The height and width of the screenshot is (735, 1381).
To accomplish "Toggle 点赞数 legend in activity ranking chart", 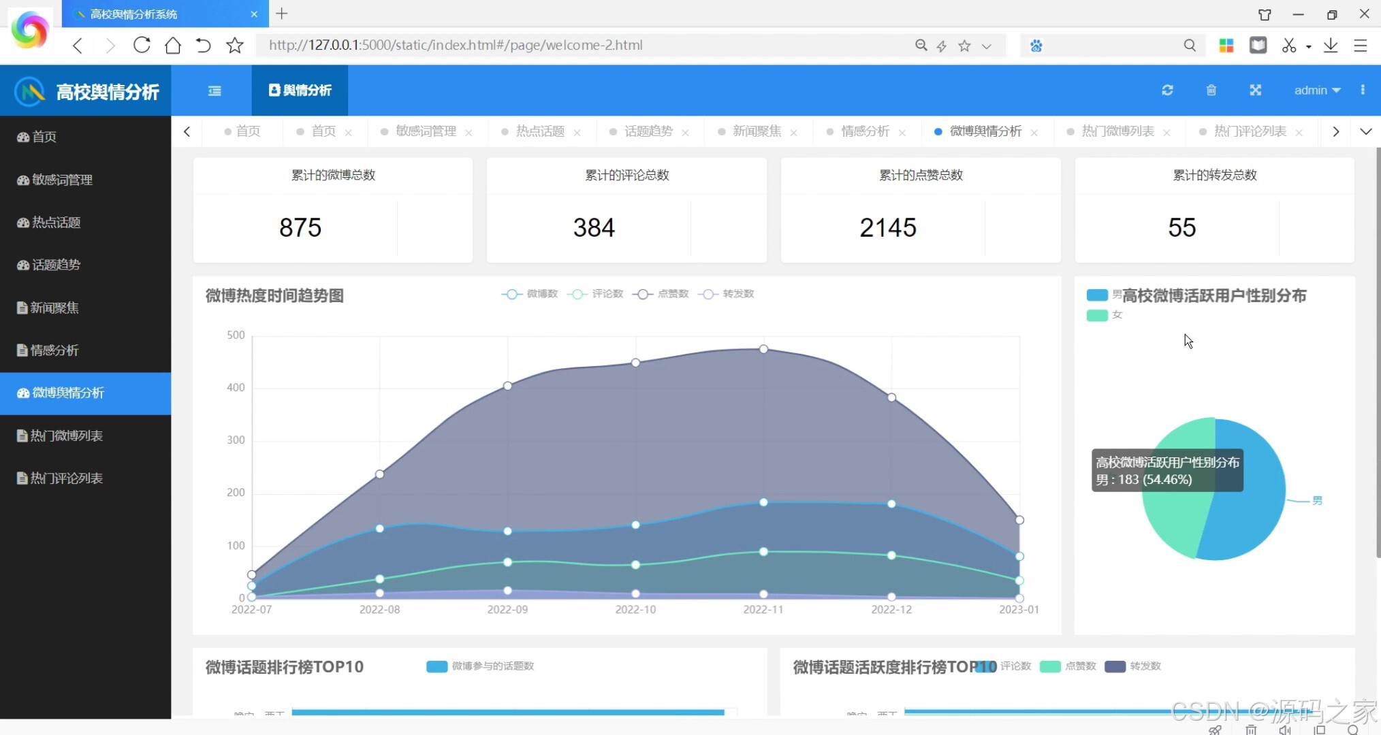I will [x=1068, y=666].
